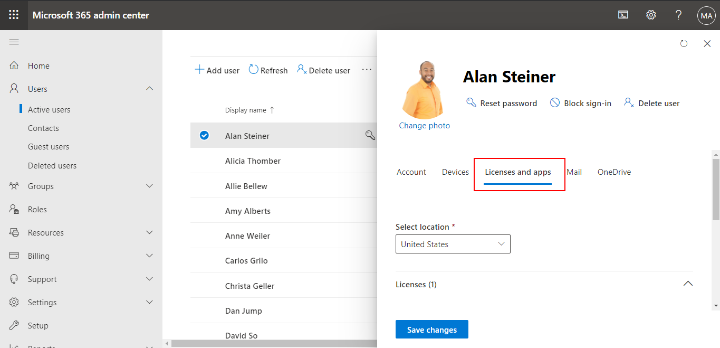
Task: Click the Save changes button
Action: [431, 329]
